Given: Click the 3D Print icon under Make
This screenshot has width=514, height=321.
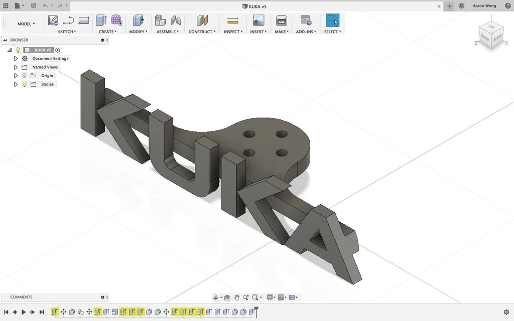Looking at the screenshot, I should [x=281, y=20].
